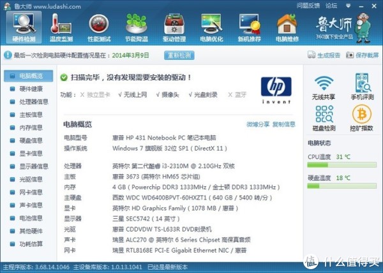Open the 挖矿指数 bitcoin mining index
Screen dimensions: 383x273
point(362,118)
